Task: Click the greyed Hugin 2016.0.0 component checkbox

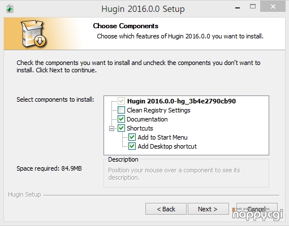Action: 121,101
